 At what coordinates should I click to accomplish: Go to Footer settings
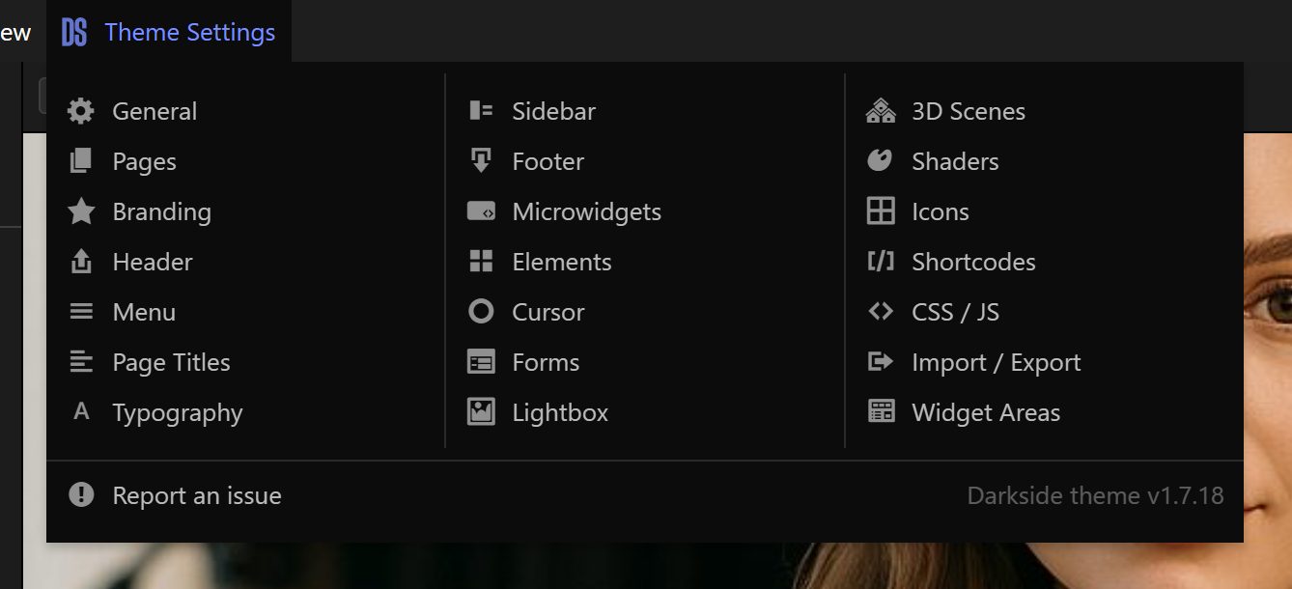click(x=548, y=161)
